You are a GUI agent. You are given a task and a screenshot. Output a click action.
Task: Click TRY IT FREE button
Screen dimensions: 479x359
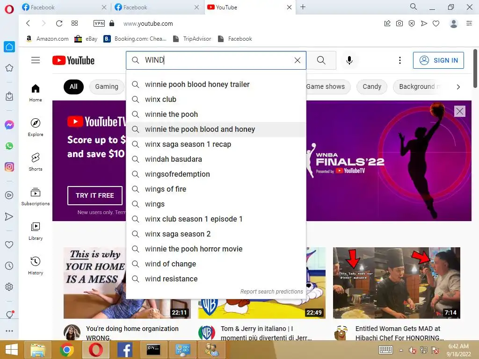point(94,195)
